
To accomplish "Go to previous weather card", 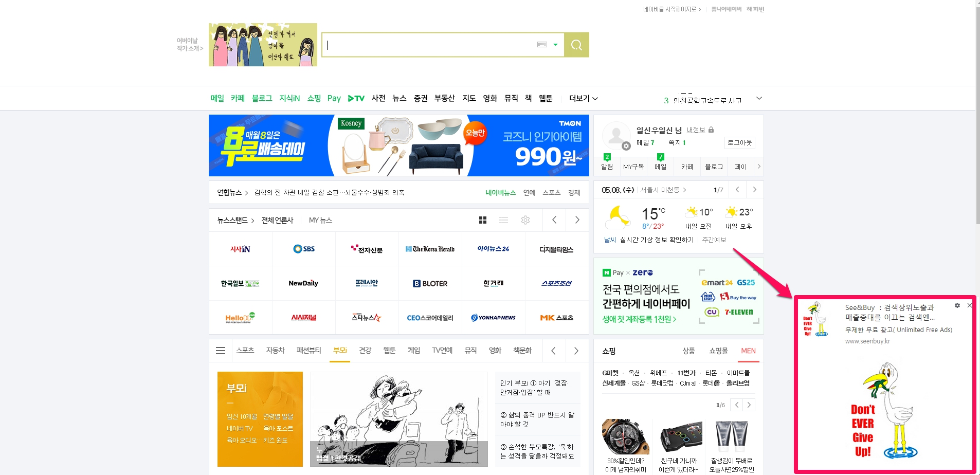I will 737,190.
